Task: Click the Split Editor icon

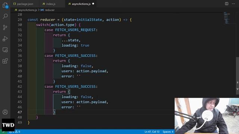Action: click(x=227, y=4)
